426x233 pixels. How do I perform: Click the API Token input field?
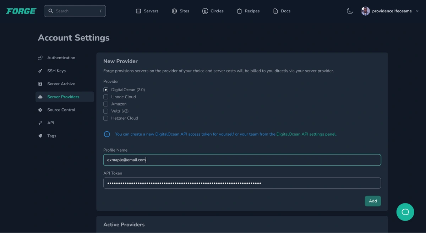coord(242,183)
